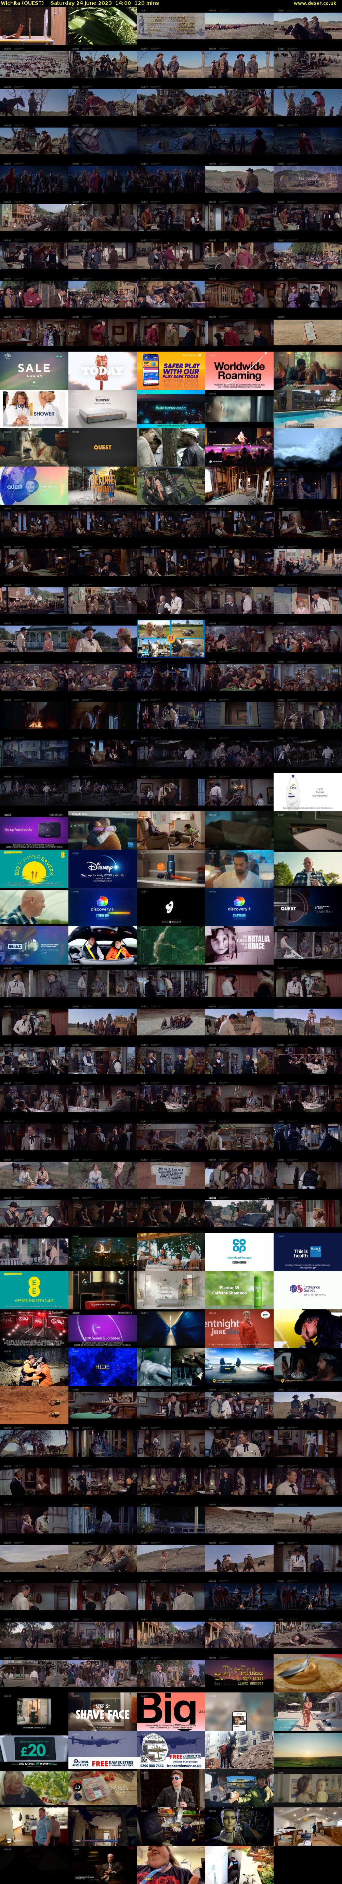Image resolution: width=342 pixels, height=1884 pixels.
Task: Click the Plantur 39 Caffeine Shampoo thumbnail
Action: click(x=239, y=1290)
